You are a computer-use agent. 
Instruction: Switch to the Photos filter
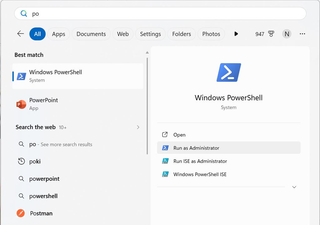tap(211, 34)
